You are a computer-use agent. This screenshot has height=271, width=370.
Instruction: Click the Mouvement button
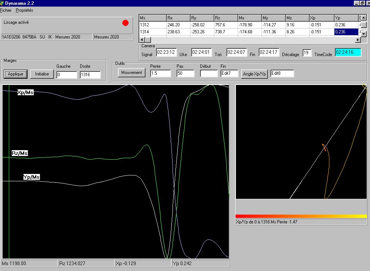point(132,73)
